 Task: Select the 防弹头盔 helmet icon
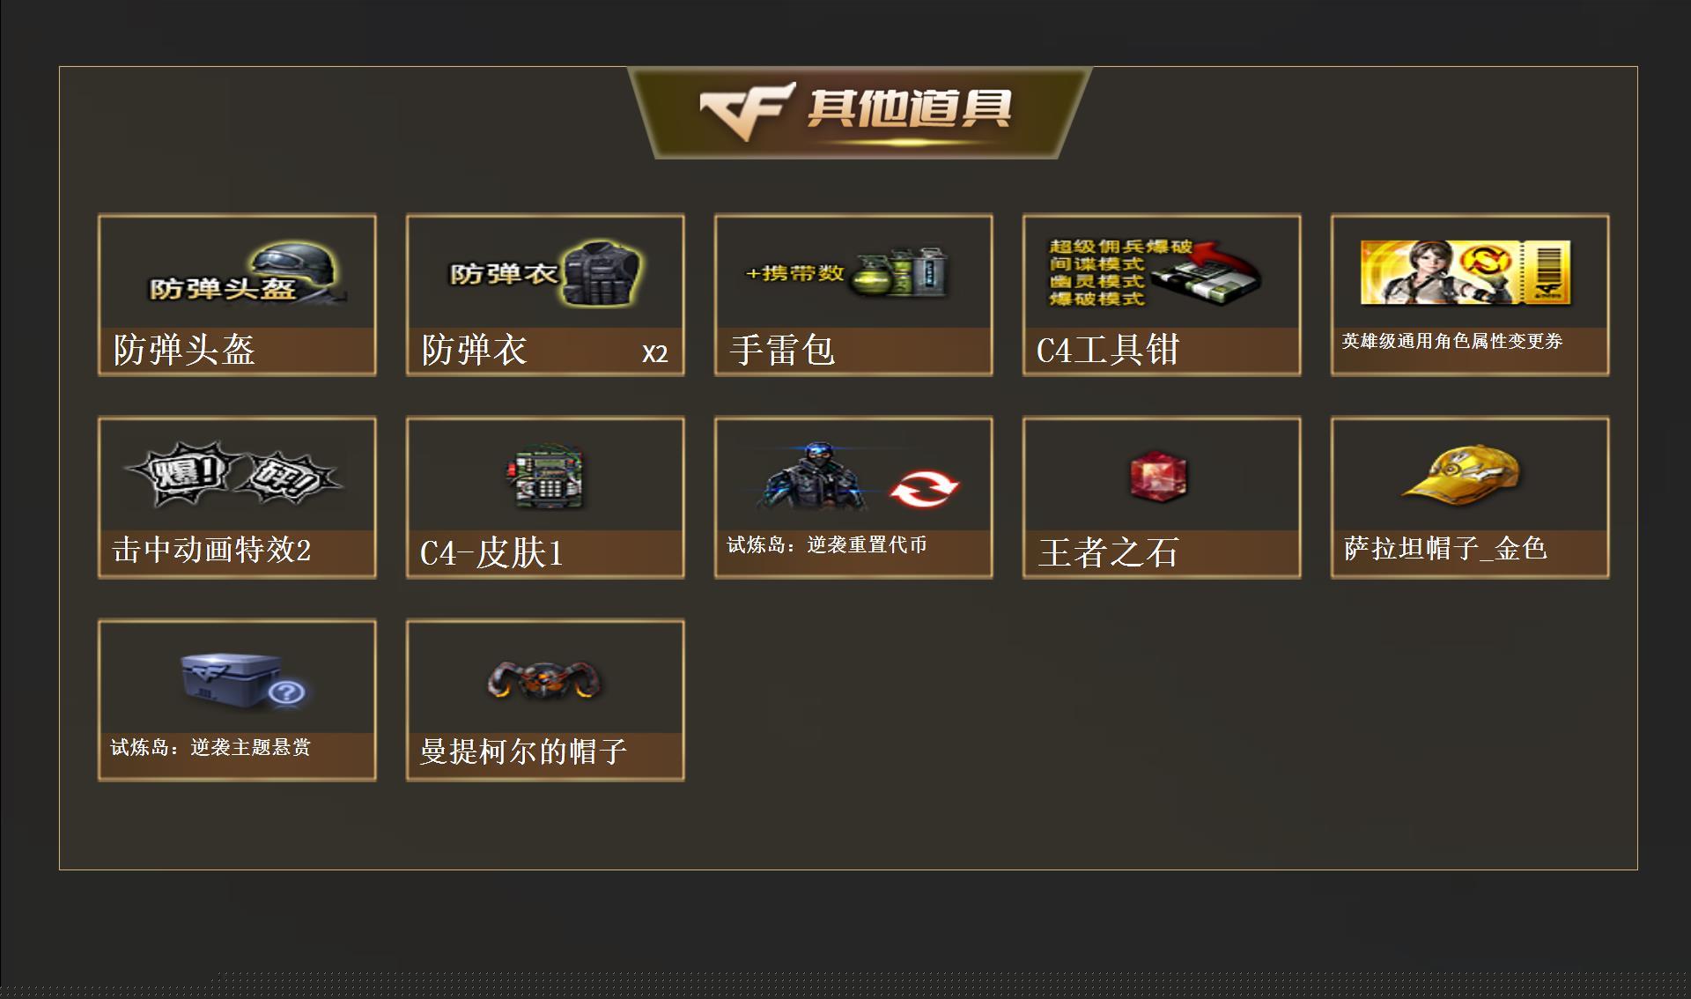click(247, 273)
